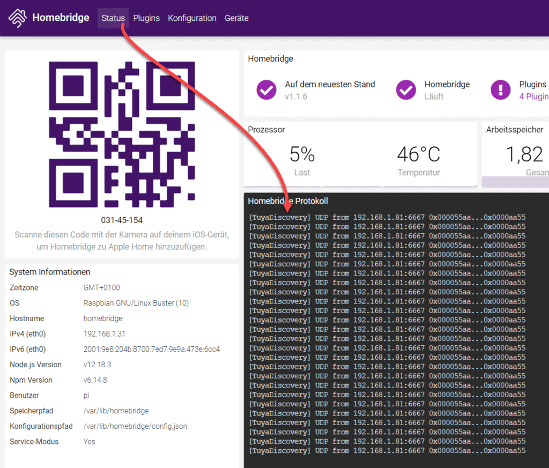Select the pairing code 031-45-154
This screenshot has height=468, width=549.
click(122, 220)
